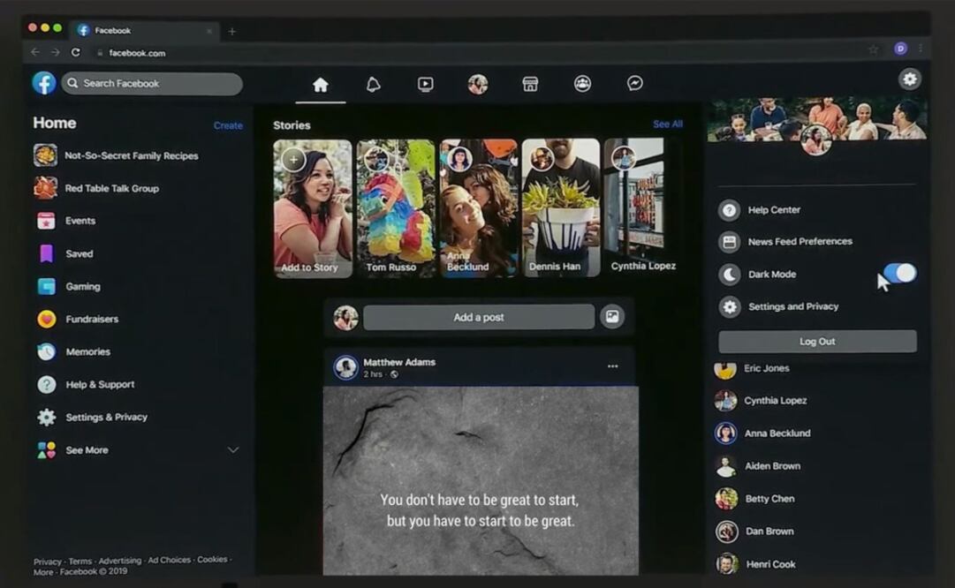Open News Feed Preferences
Viewport: 955px width, 588px height.
799,241
